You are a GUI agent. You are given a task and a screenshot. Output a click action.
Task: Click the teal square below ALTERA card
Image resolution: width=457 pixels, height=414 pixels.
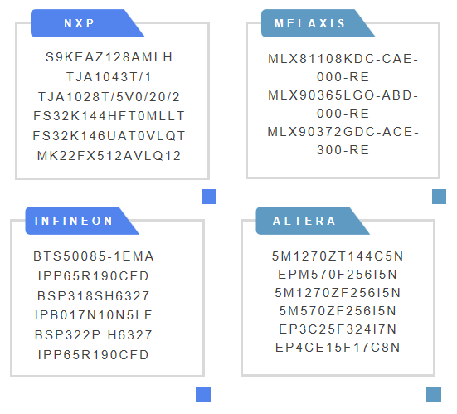(434, 394)
